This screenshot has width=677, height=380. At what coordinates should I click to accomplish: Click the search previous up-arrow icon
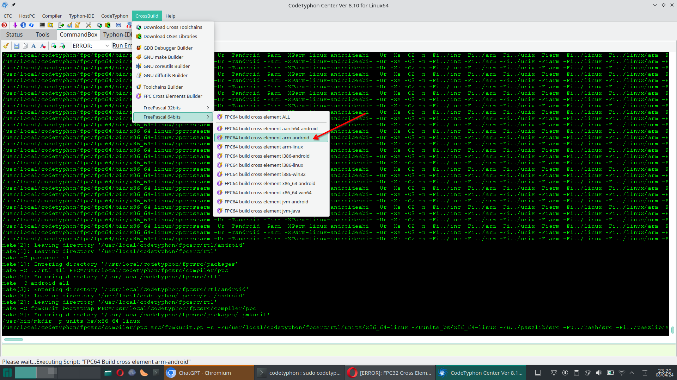(x=54, y=46)
